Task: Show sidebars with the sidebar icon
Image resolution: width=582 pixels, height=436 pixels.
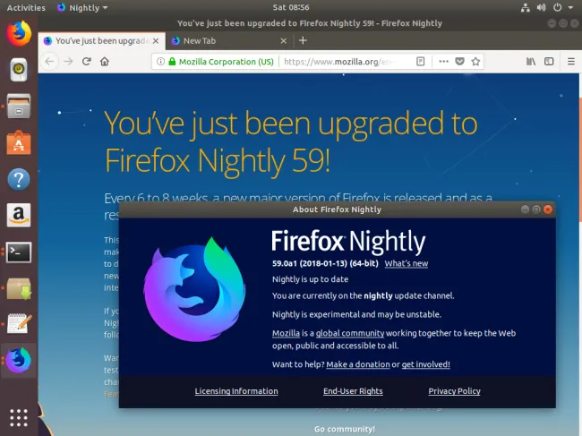Action: pyautogui.click(x=549, y=62)
